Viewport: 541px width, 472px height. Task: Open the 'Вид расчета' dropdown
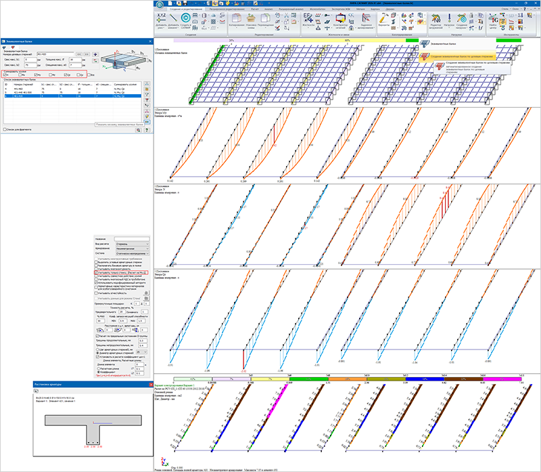coord(132,244)
